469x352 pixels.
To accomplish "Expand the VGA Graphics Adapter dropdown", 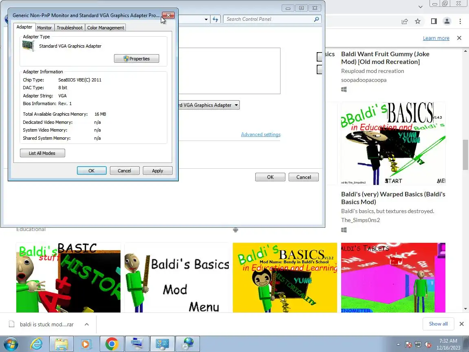I will 236,105.
